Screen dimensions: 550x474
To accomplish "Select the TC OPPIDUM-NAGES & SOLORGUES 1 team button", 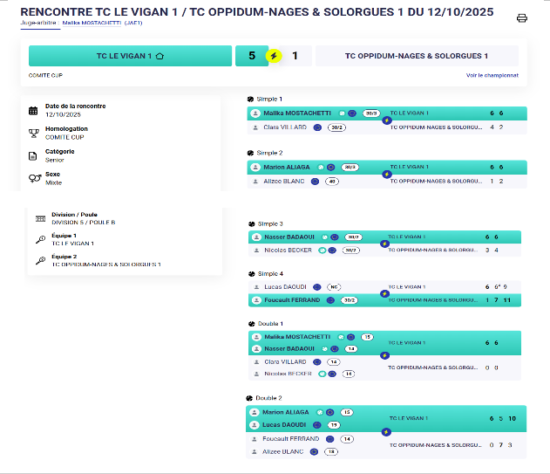I will pos(417,56).
